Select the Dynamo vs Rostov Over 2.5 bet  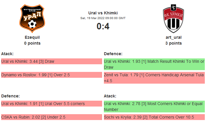tap(36, 75)
